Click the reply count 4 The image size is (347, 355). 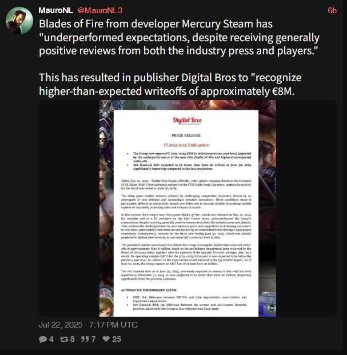point(51,339)
